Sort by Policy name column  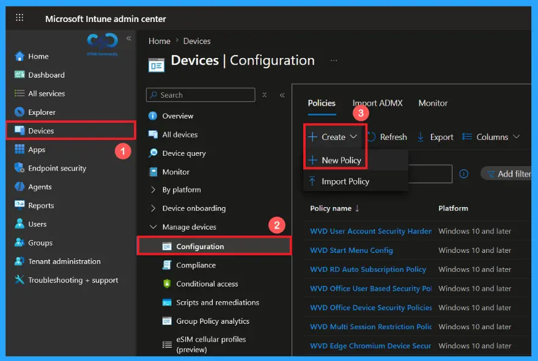tap(334, 208)
